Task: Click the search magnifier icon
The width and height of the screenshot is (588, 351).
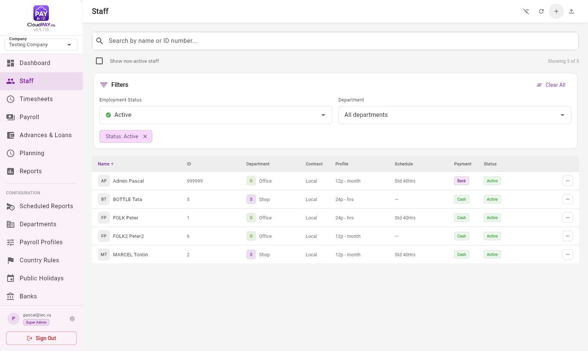Action: [x=100, y=41]
